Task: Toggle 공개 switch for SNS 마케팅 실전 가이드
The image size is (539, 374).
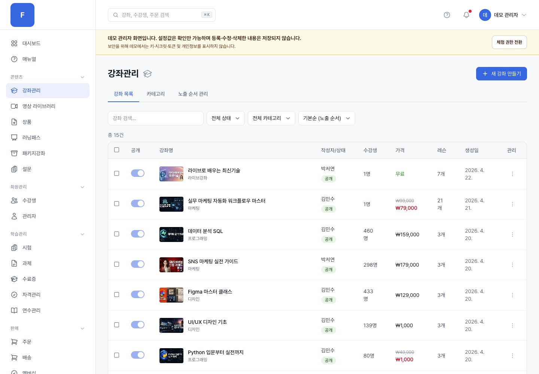Action: pos(138,264)
